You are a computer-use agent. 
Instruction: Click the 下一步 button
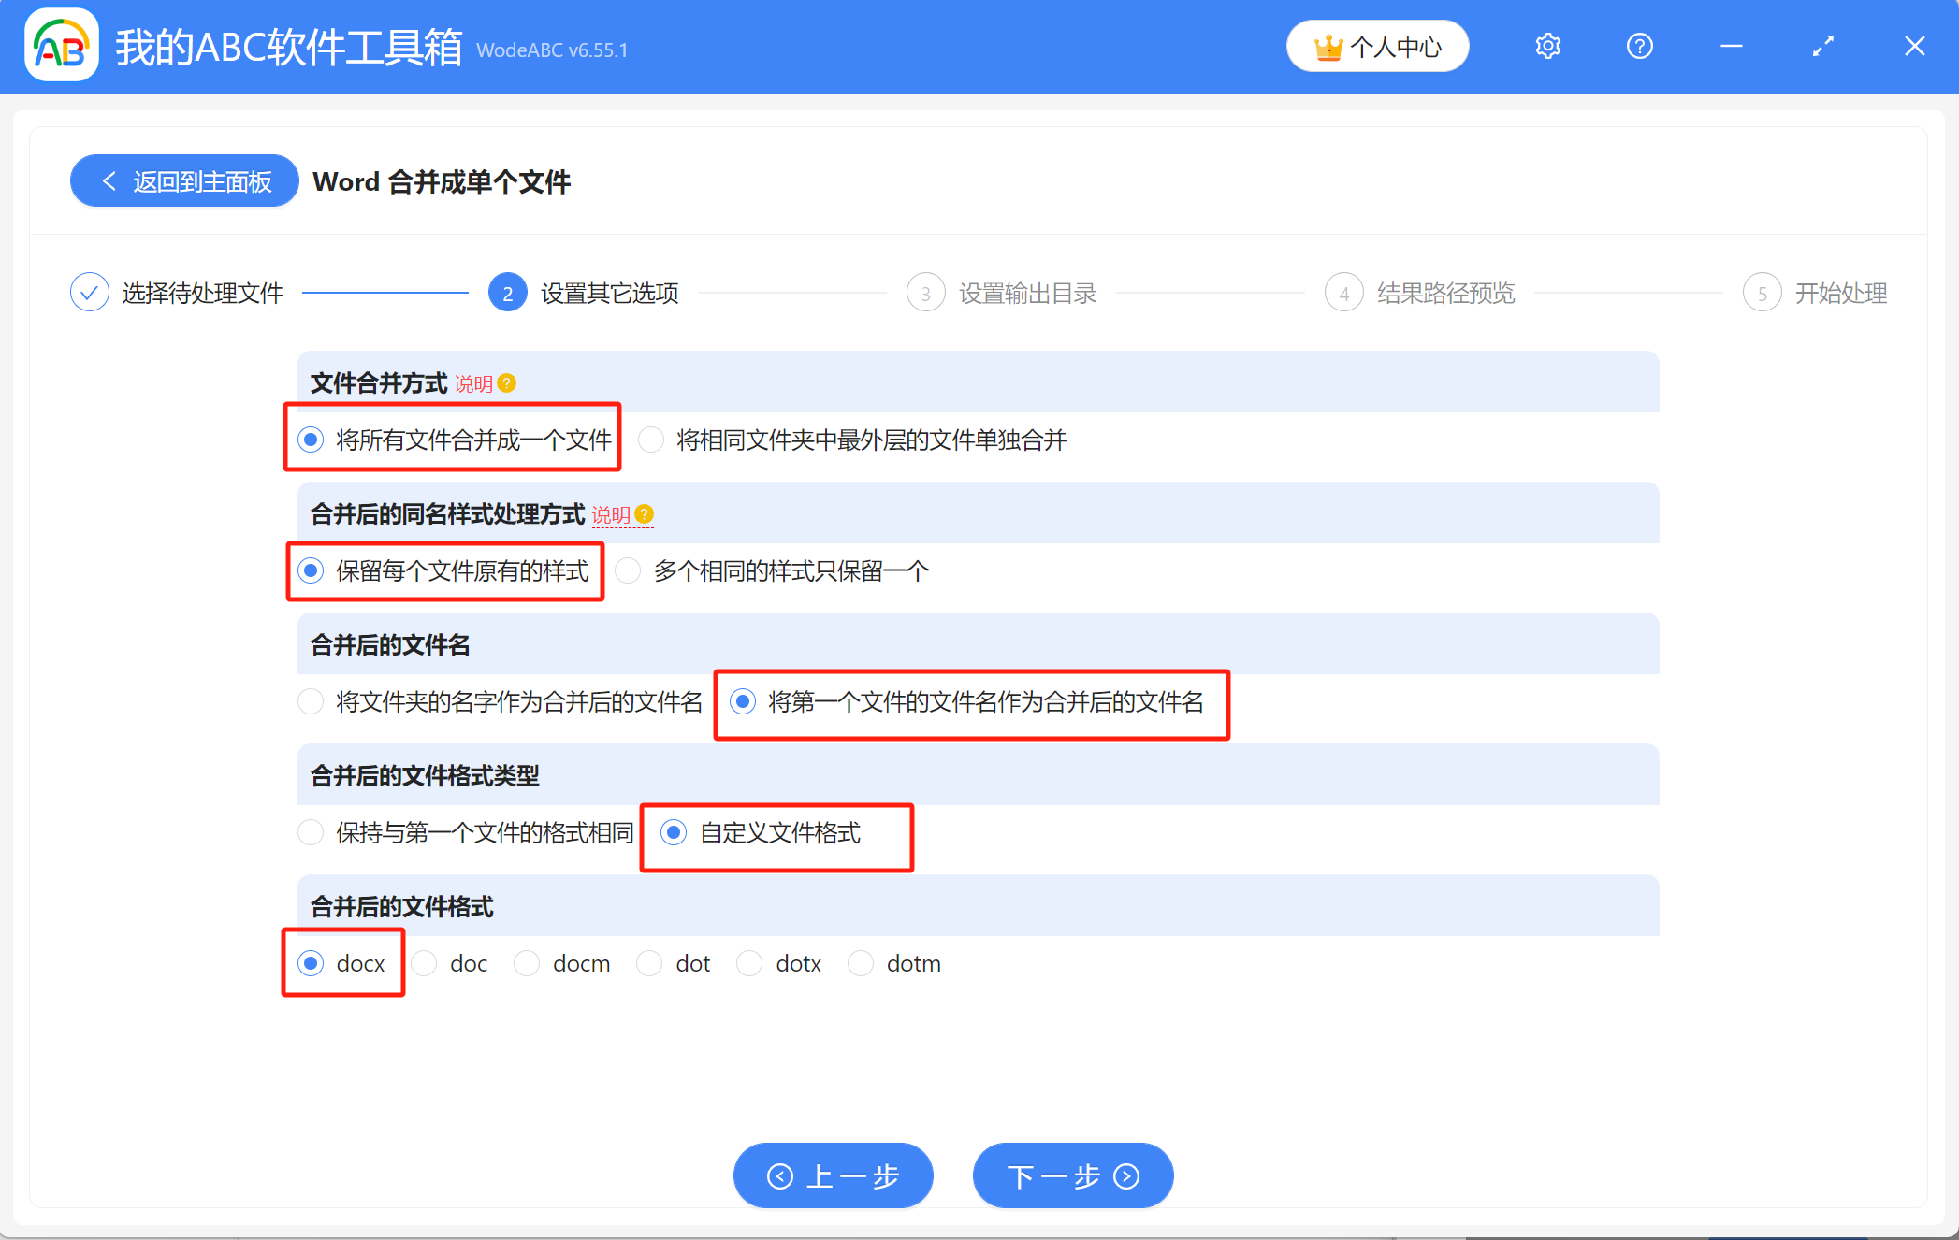tap(1072, 1175)
